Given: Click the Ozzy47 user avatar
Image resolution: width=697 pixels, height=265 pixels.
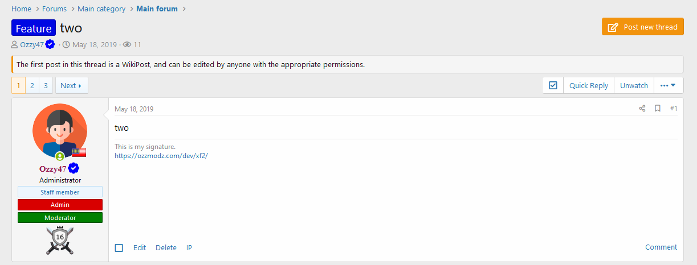Looking at the screenshot, I should point(60,131).
